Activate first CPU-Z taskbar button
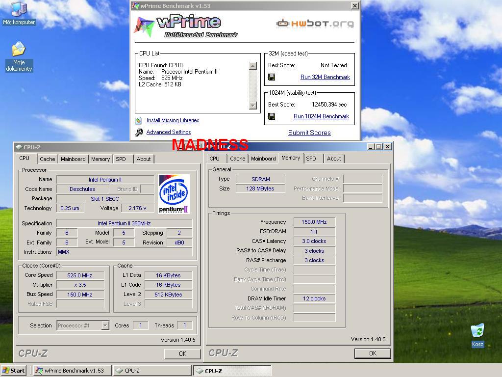The height and width of the screenshot is (377, 502). click(152, 371)
